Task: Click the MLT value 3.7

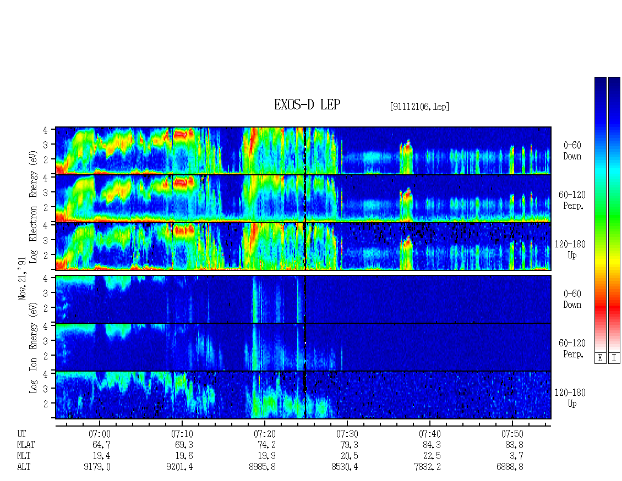Action: click(x=517, y=456)
